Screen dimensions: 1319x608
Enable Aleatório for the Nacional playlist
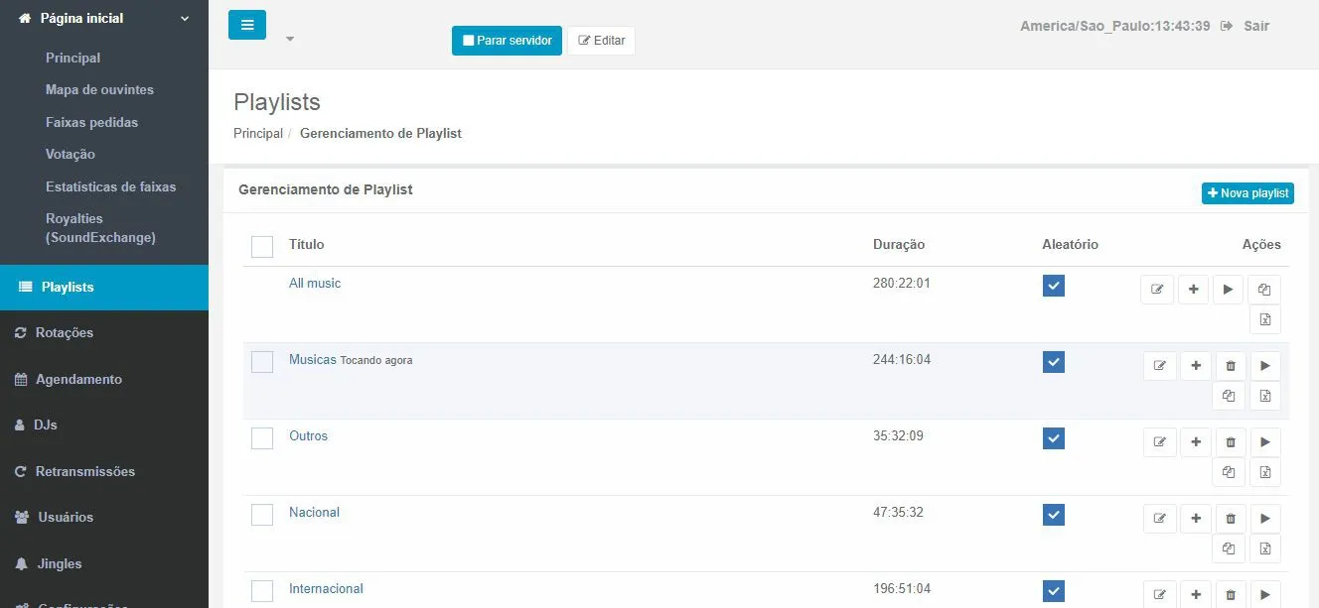tap(1054, 515)
